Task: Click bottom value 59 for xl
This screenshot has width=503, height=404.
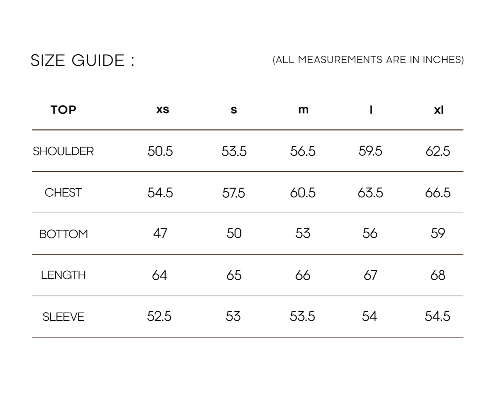Action: (x=438, y=233)
